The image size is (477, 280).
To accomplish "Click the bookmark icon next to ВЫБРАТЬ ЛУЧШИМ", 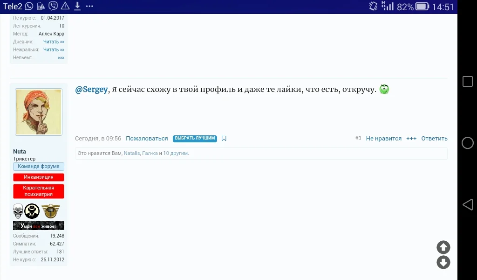I will (x=224, y=138).
